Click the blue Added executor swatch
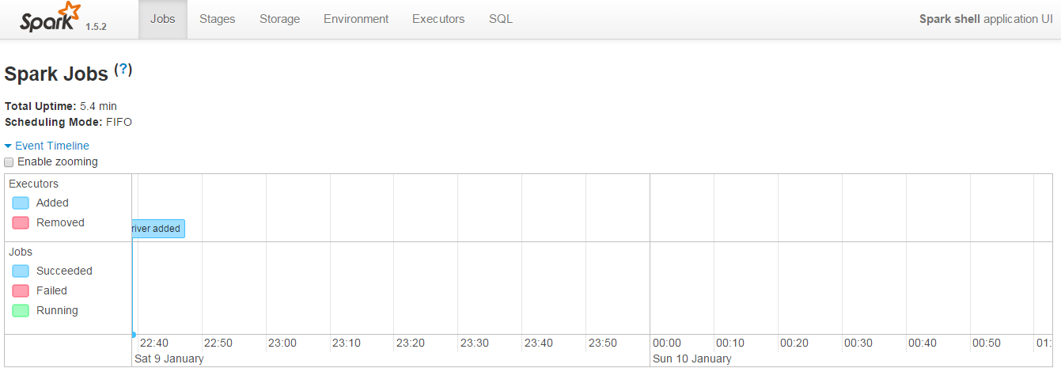This screenshot has width=1061, height=387. pyautogui.click(x=21, y=203)
